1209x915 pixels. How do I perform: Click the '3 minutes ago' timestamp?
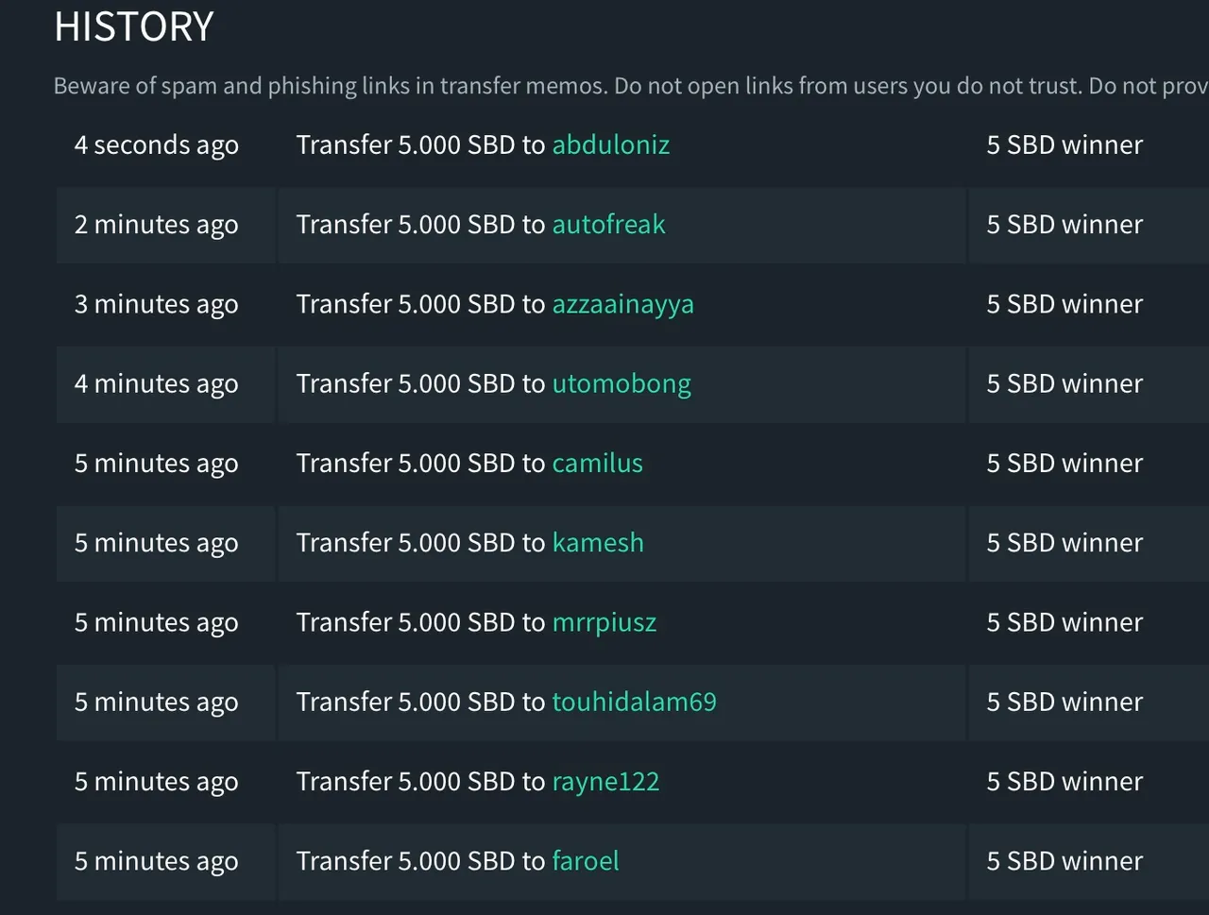click(157, 304)
